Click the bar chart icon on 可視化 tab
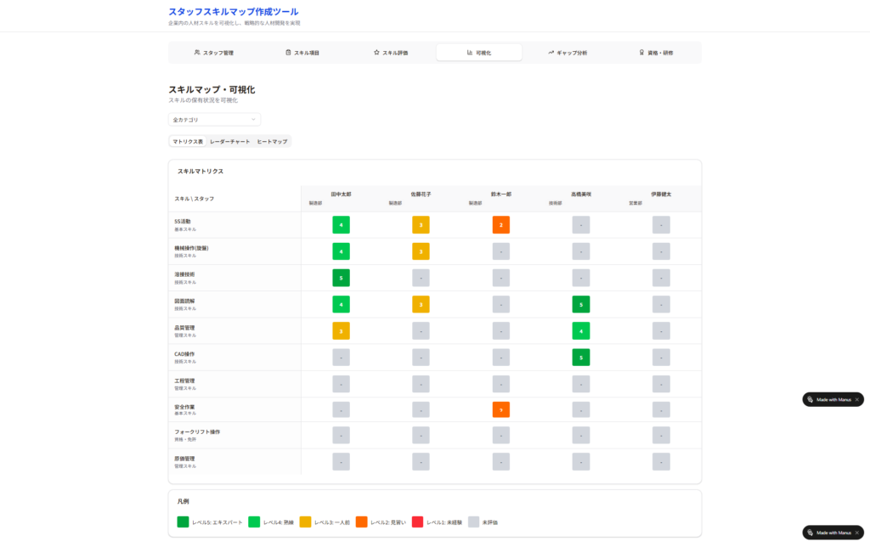The height and width of the screenshot is (547, 870). point(470,53)
